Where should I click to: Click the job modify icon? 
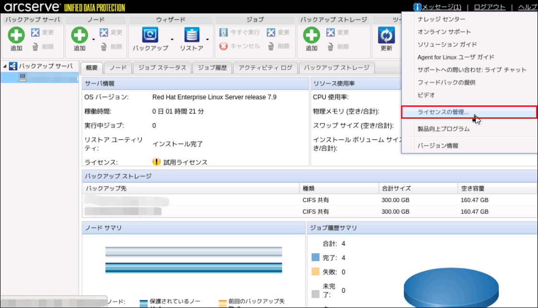tap(271, 32)
